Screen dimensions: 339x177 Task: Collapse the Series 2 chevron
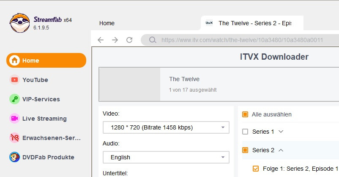click(x=281, y=150)
